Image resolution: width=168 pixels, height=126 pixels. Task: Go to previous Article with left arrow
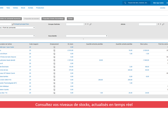[159, 24]
